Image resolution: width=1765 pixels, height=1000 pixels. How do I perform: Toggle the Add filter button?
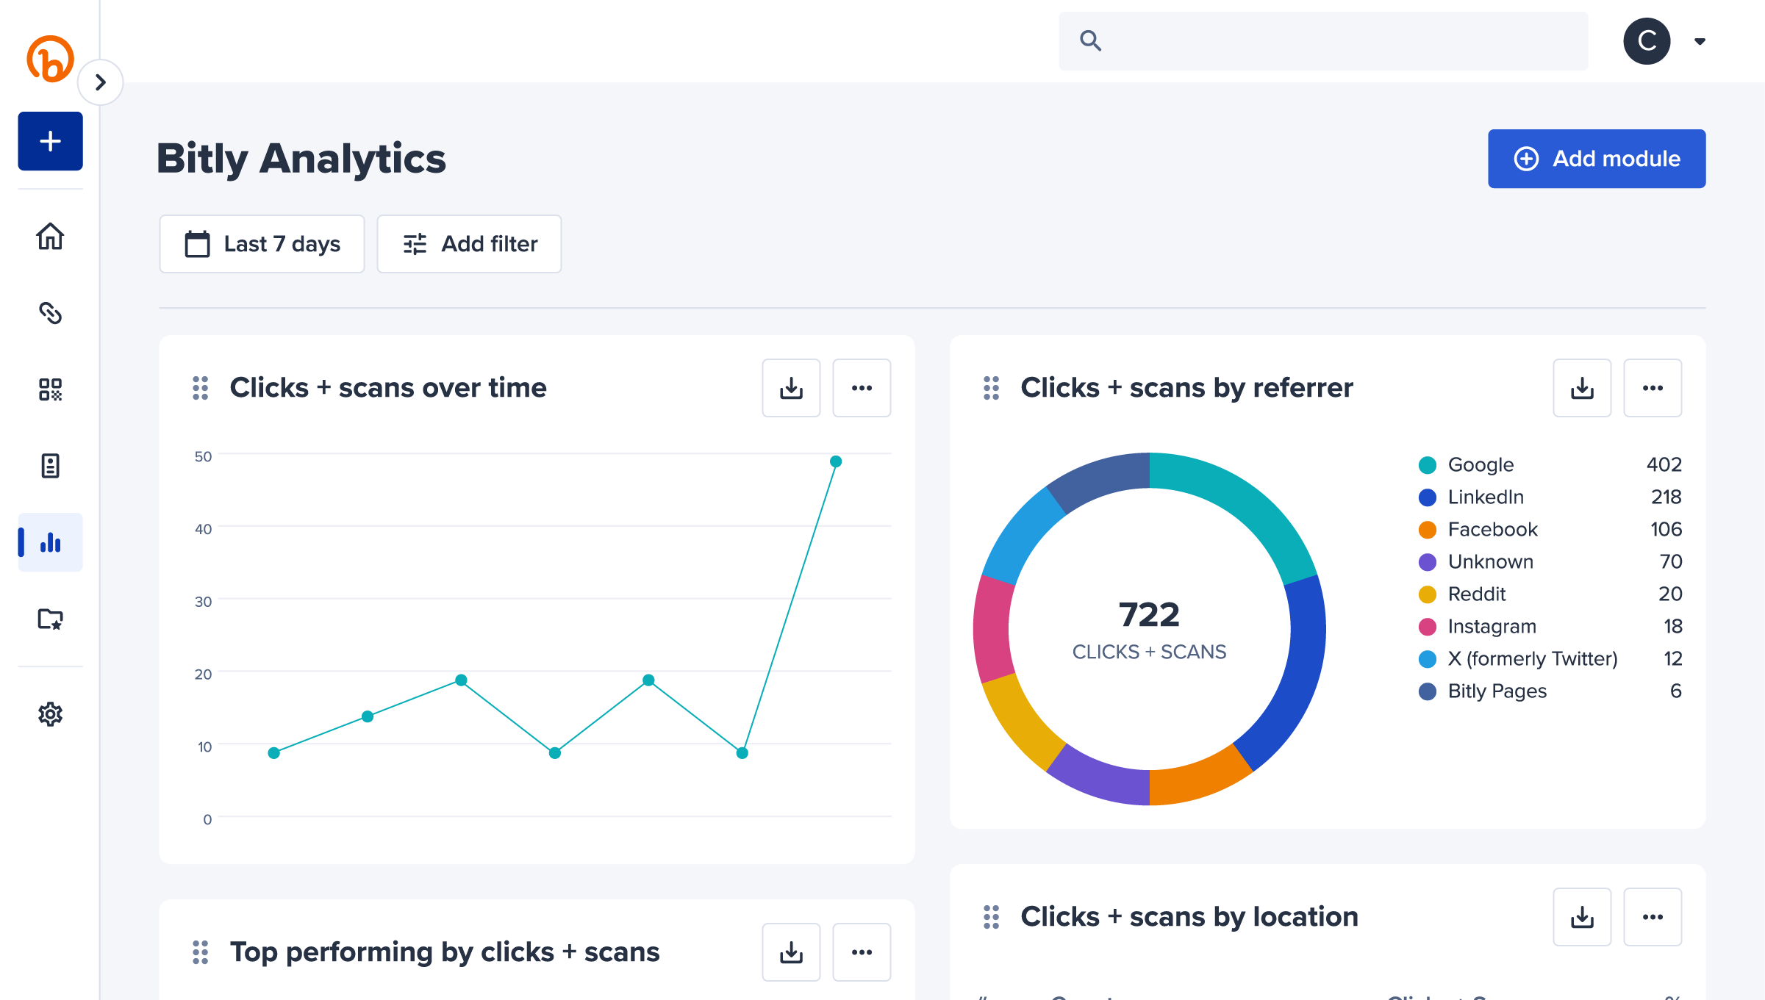click(x=469, y=244)
